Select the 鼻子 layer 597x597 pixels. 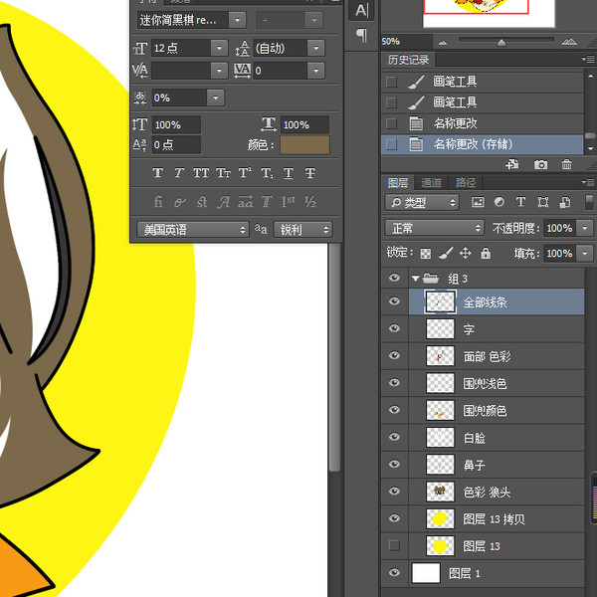click(x=497, y=465)
